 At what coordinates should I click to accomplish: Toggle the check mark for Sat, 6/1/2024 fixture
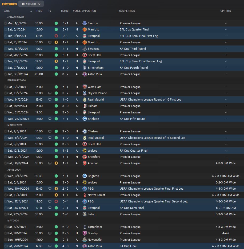(x=5, y=29)
